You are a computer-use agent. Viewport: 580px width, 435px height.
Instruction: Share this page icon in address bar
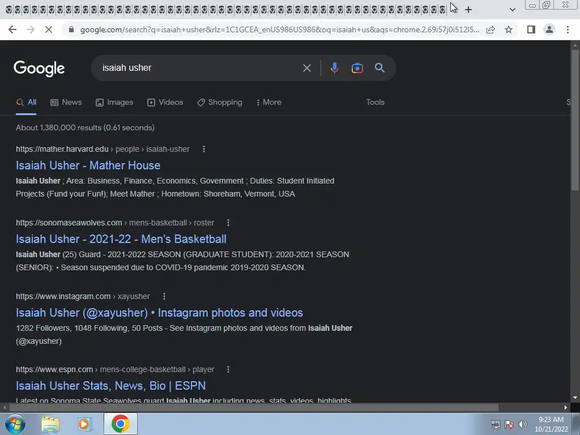491,29
